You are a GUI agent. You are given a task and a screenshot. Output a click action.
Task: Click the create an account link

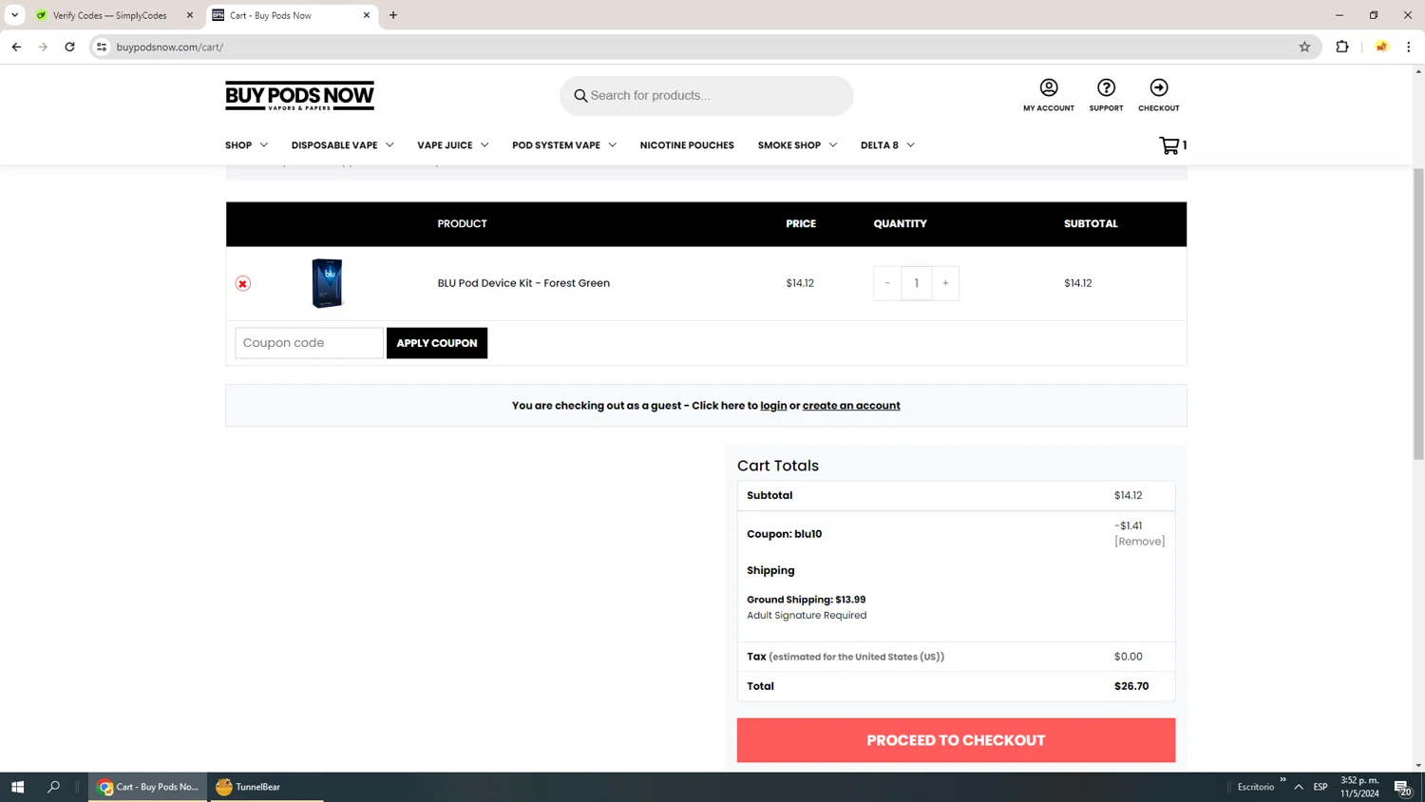[x=851, y=406]
